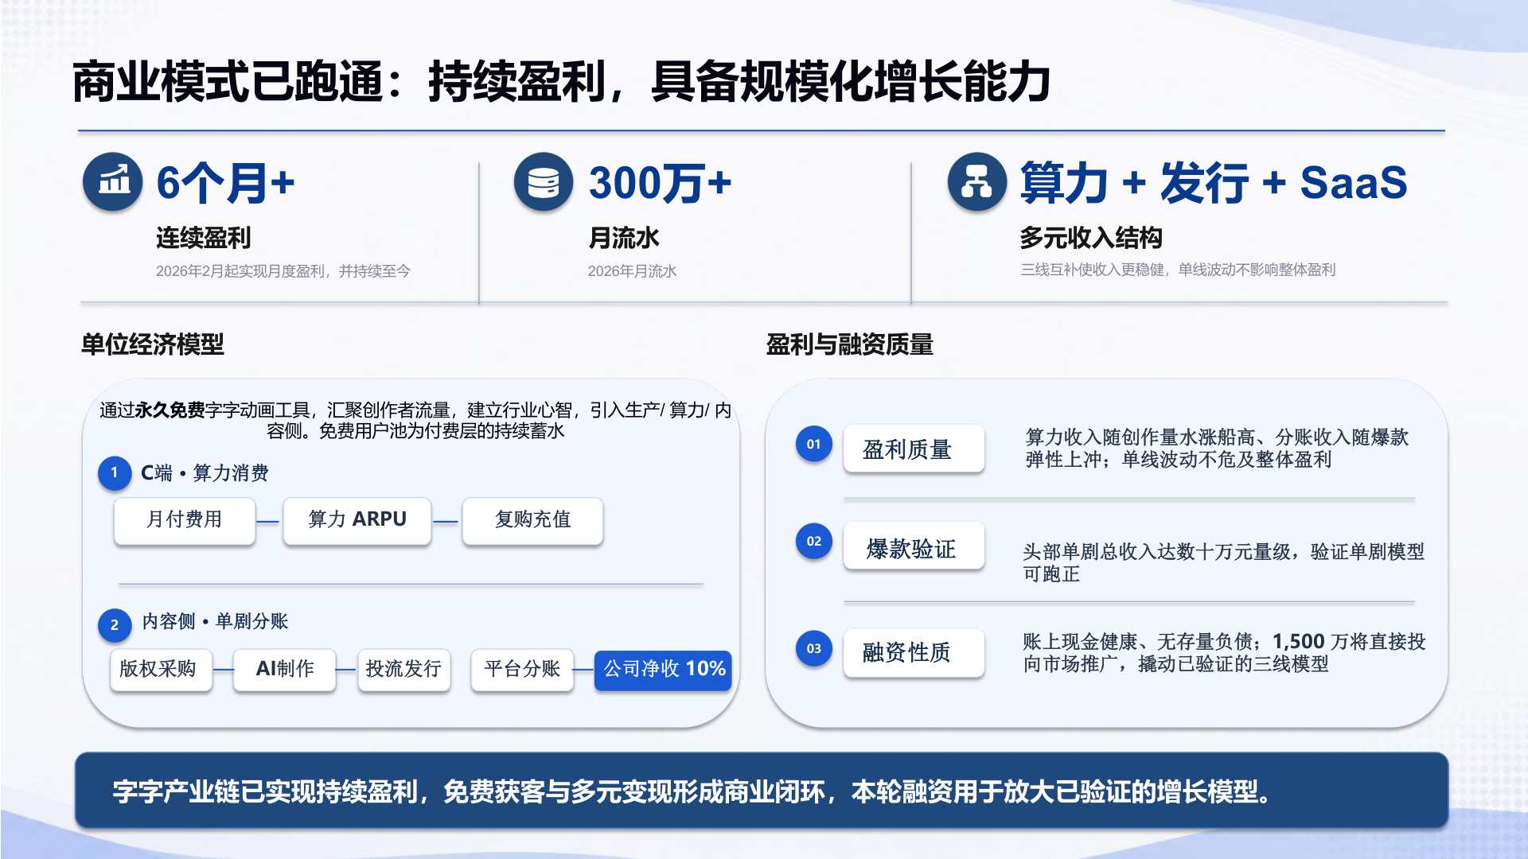This screenshot has height=859, width=1528.
Task: Click the blue 公司净收 10% box
Action: pyautogui.click(x=663, y=670)
